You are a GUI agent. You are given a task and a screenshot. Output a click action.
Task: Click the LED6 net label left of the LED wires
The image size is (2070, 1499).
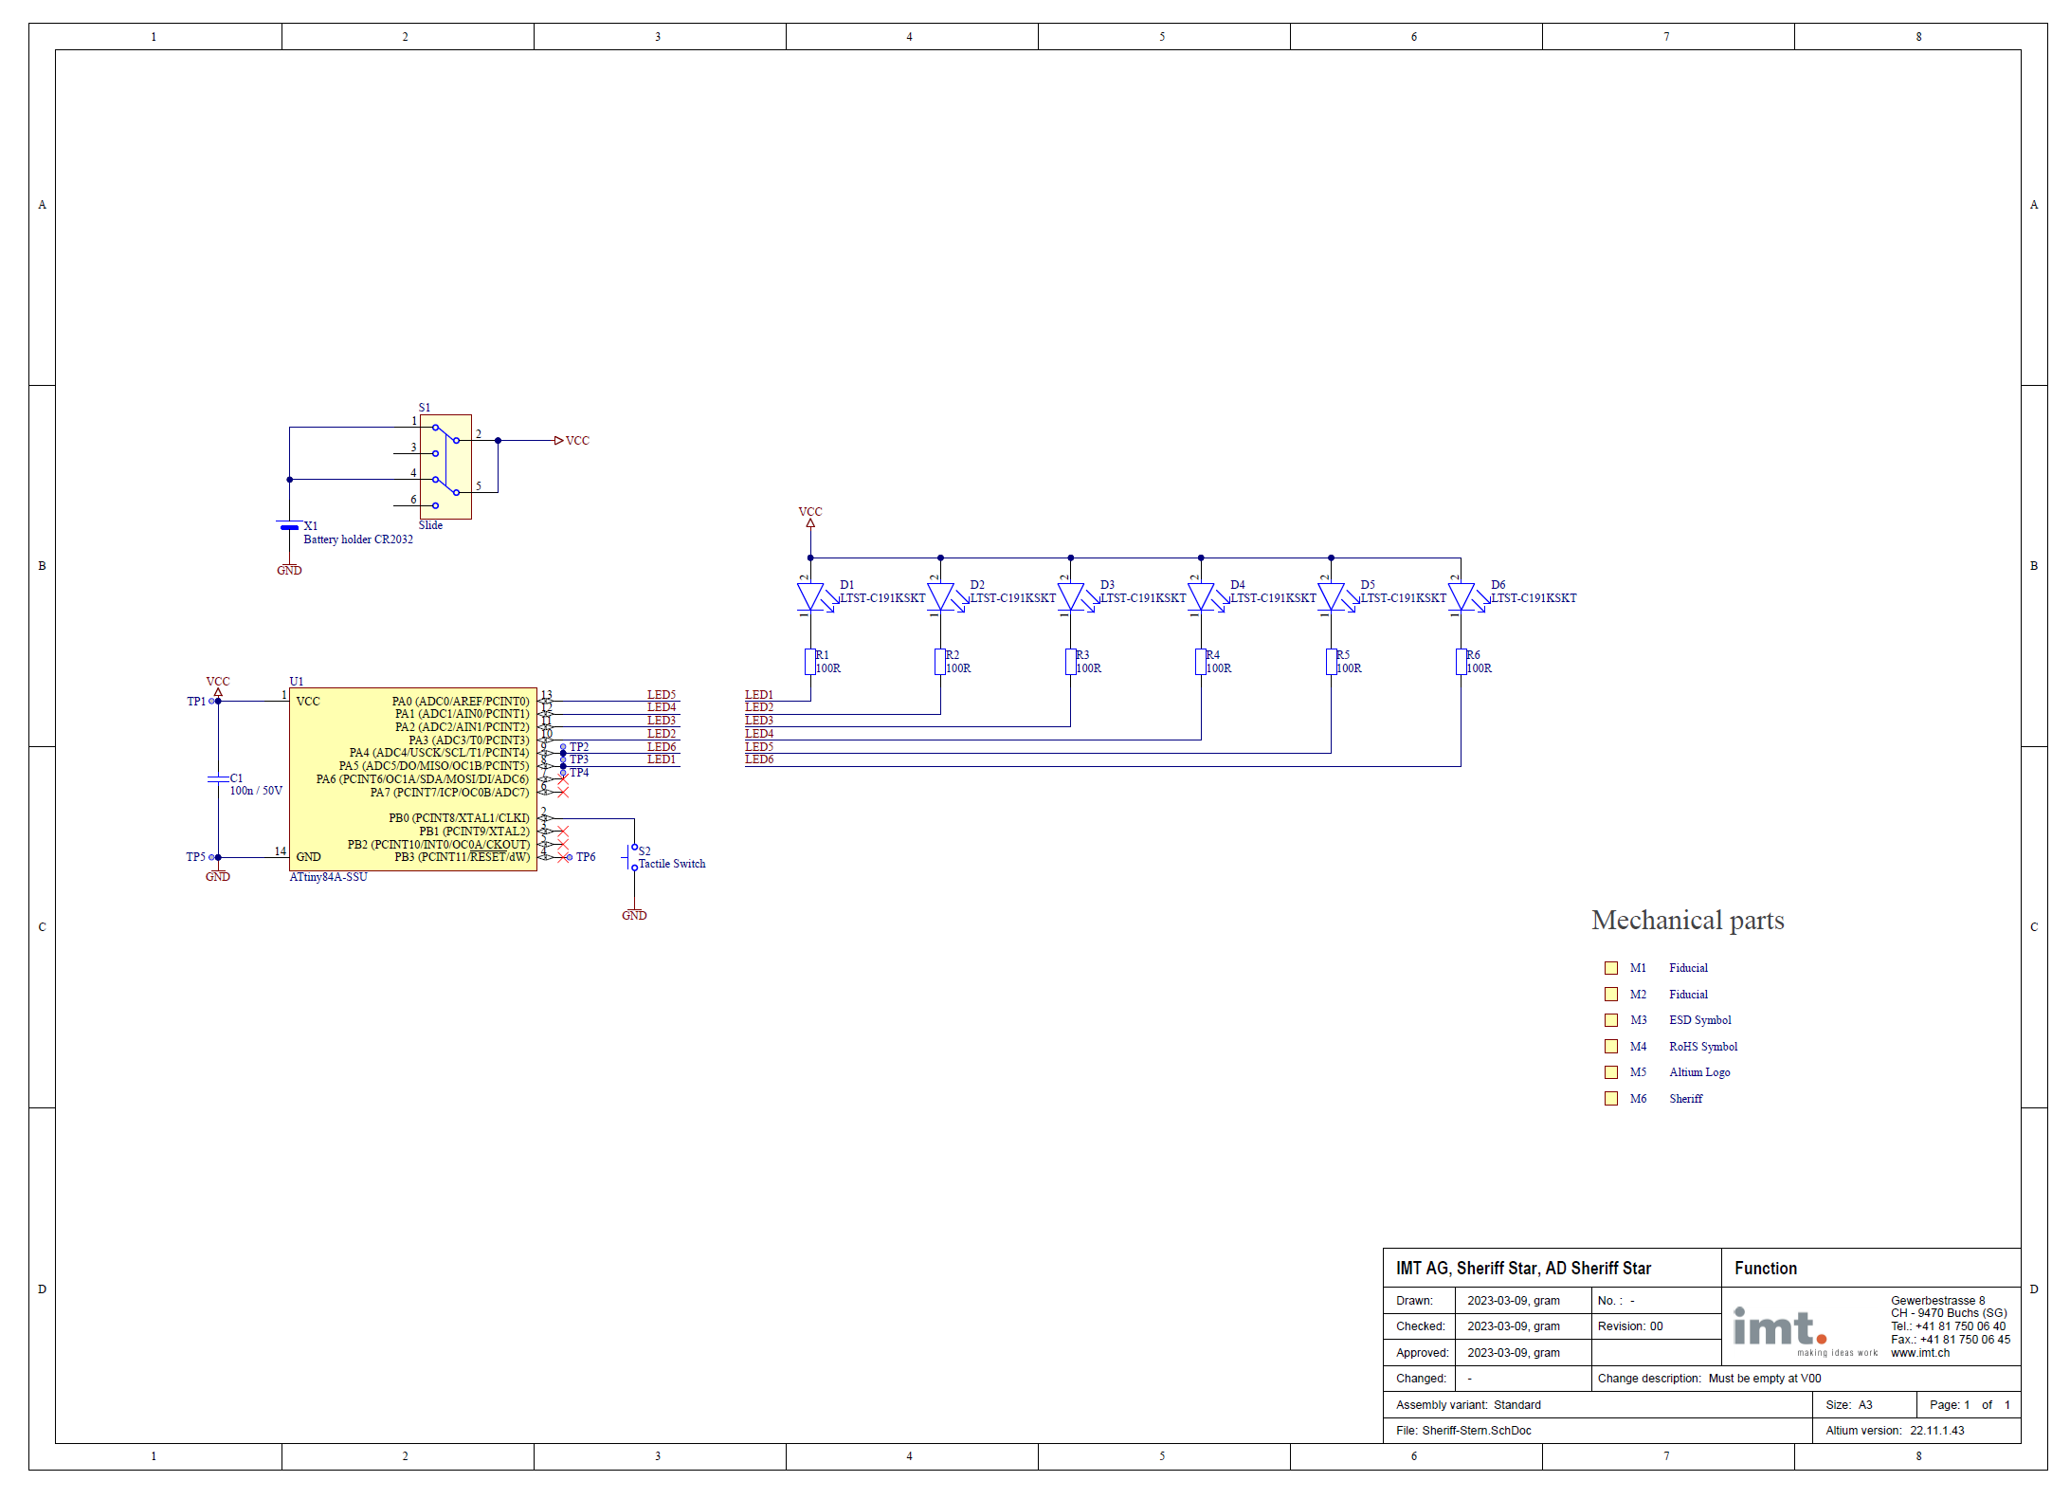pos(759,759)
